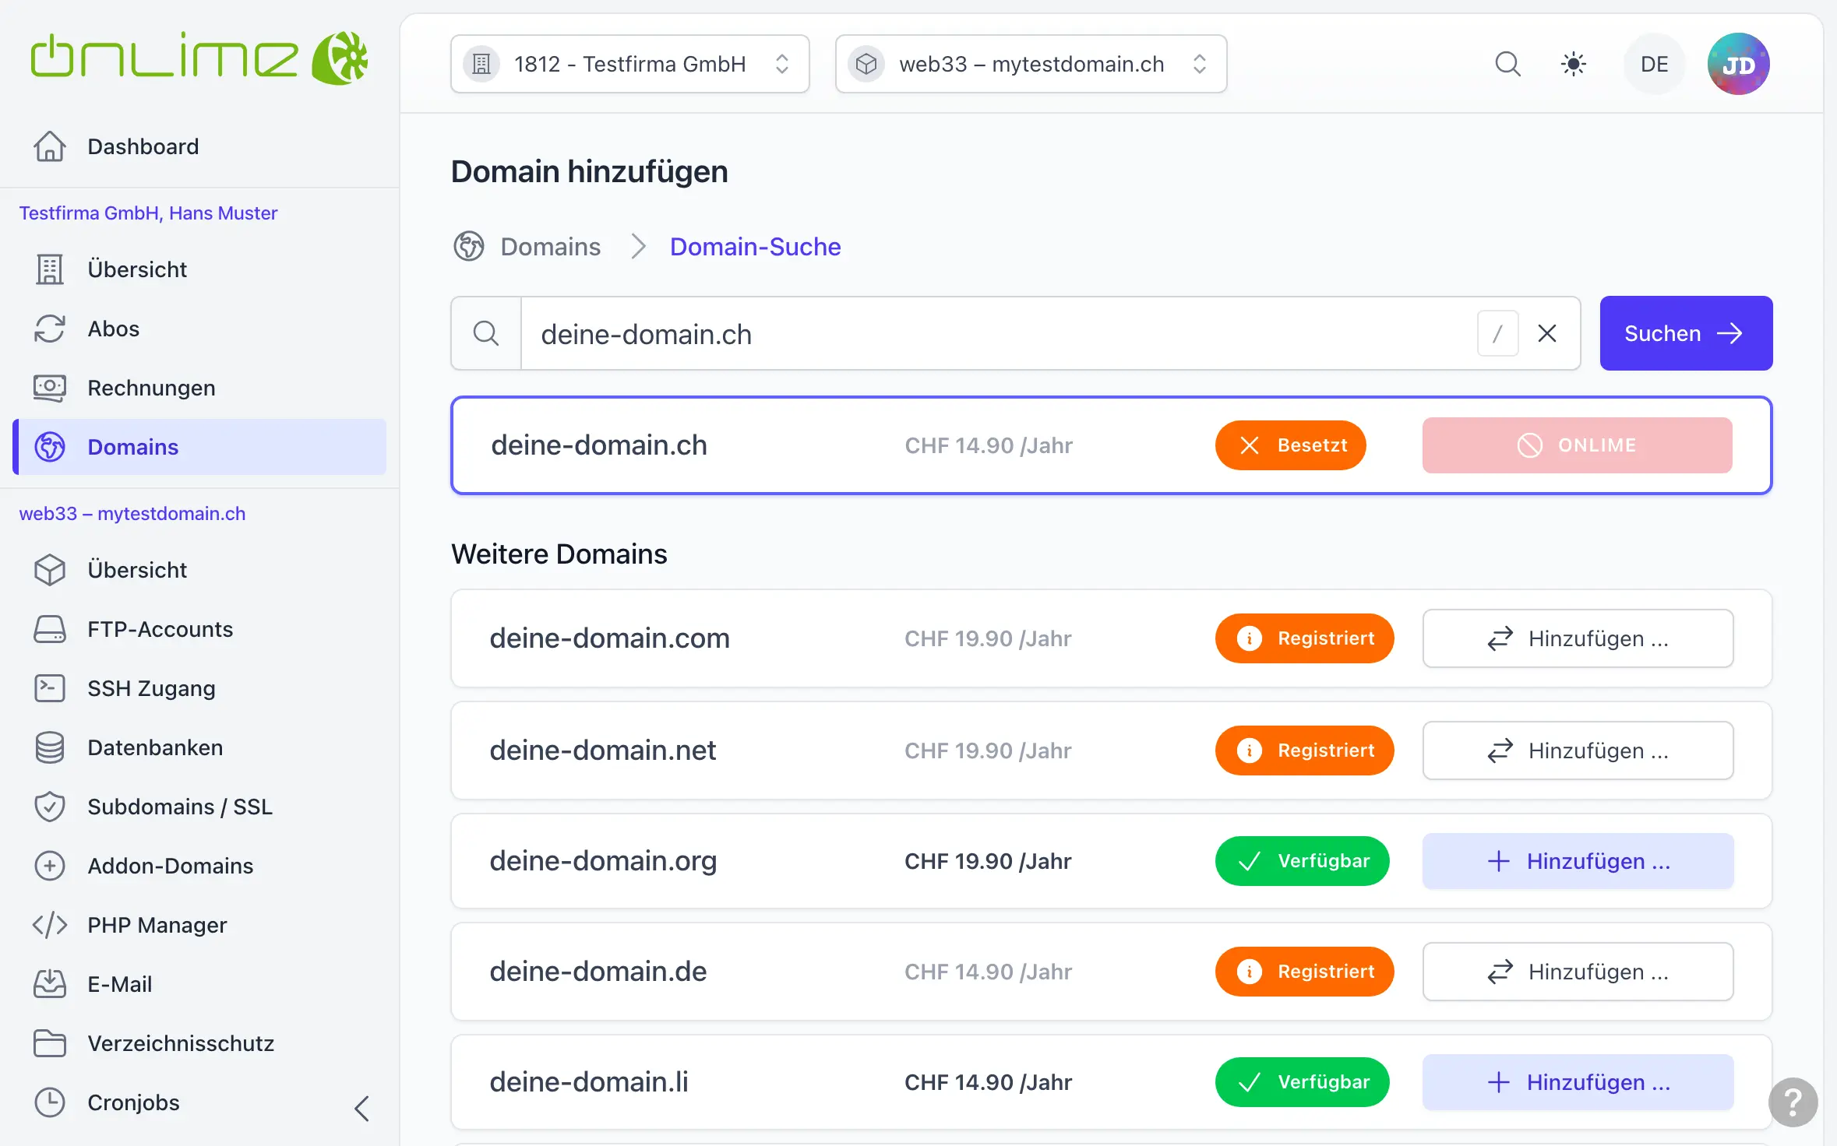Screen dimensions: 1837x1146
Task: Open the JD user avatar menu
Action: [1738, 64]
